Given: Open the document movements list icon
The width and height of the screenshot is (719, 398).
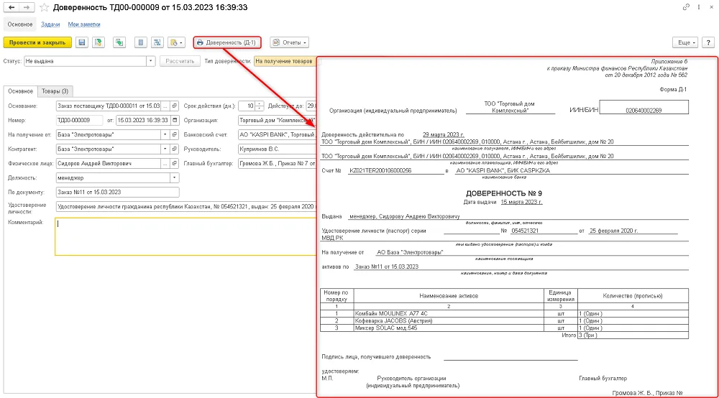Looking at the screenshot, I should [141, 42].
